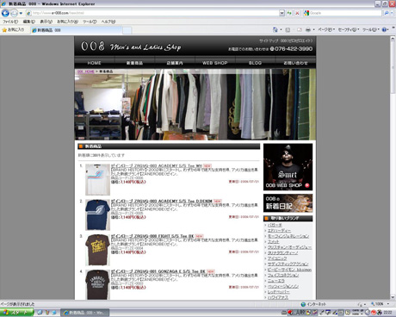Open ACADEMY S/S Tee D.DENIM product link
The height and width of the screenshot is (317, 396).
click(162, 201)
